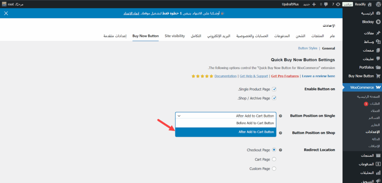
Task: Switch to البريد الإلكتروني tab
Action: click(x=219, y=36)
